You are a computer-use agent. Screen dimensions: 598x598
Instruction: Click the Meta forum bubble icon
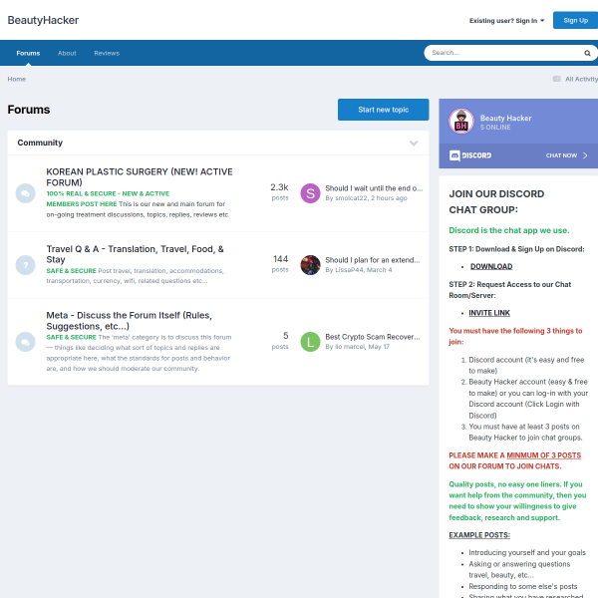click(x=26, y=342)
